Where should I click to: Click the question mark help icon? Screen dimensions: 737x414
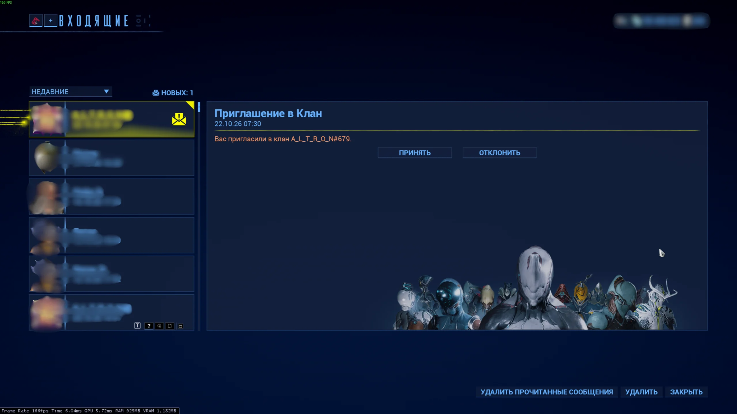[149, 326]
